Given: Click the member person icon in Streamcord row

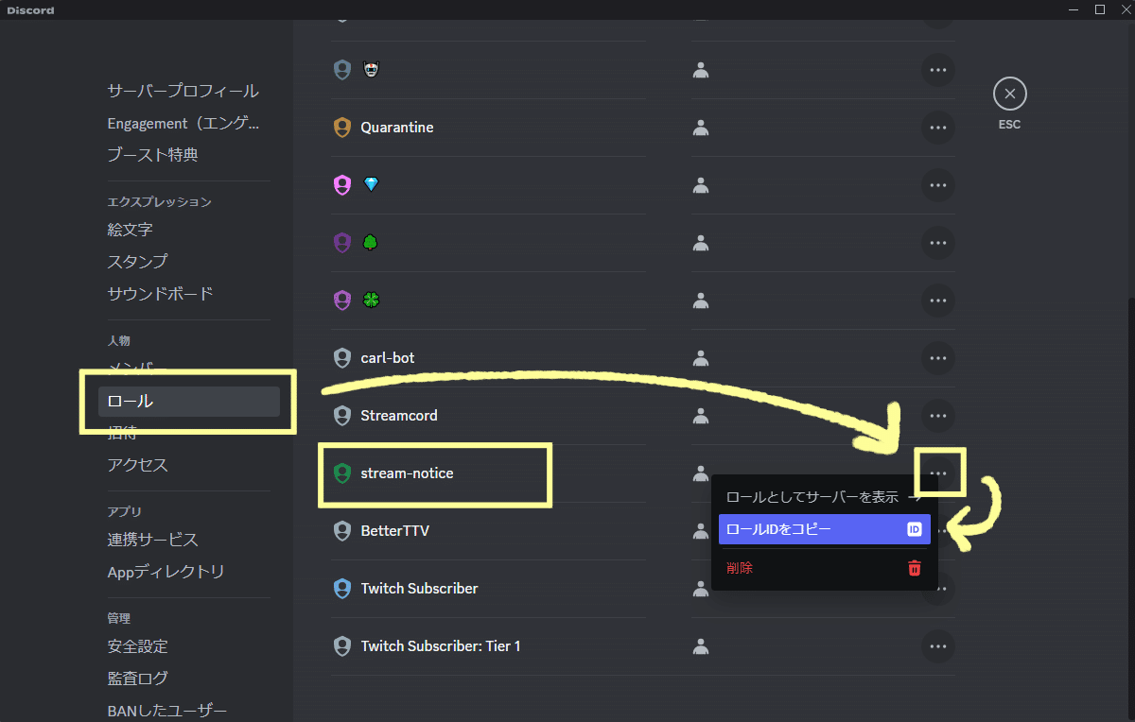Looking at the screenshot, I should pyautogui.click(x=700, y=416).
